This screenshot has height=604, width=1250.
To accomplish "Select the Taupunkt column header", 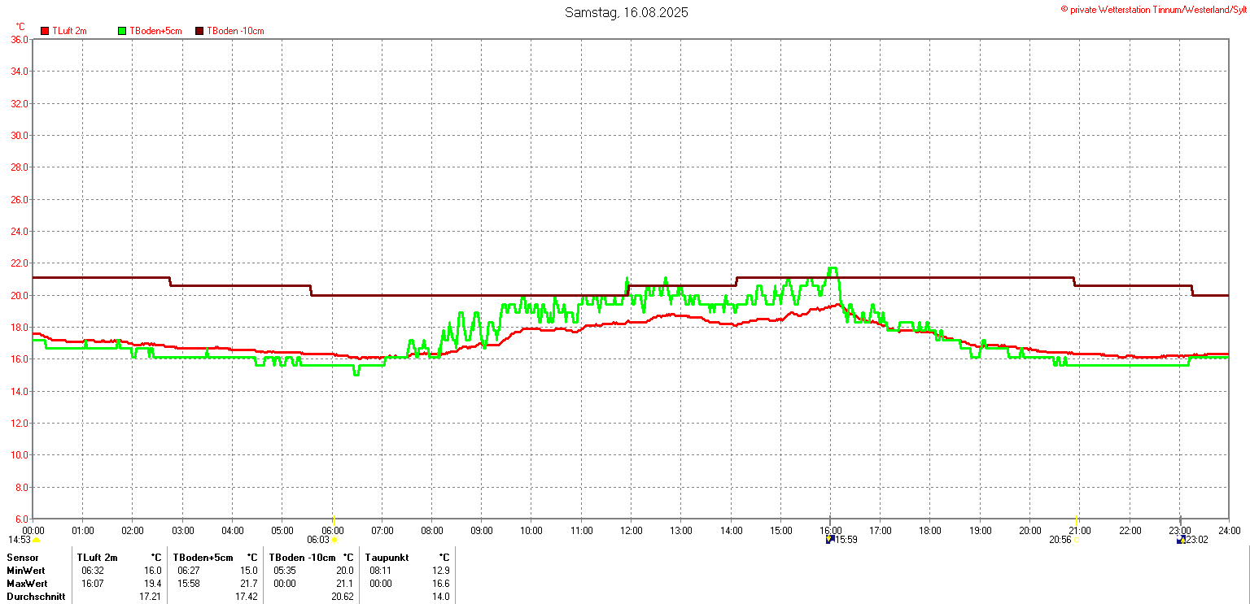I will [x=388, y=558].
